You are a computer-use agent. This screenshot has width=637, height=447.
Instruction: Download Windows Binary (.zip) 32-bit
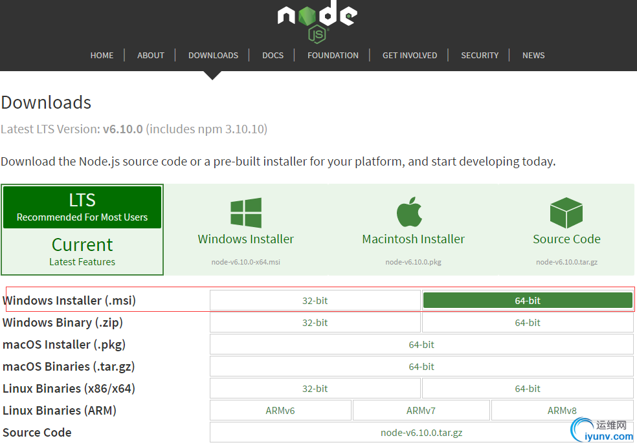(315, 322)
